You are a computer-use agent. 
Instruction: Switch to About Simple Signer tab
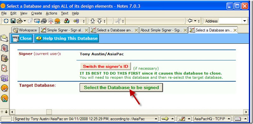[x=164, y=30]
